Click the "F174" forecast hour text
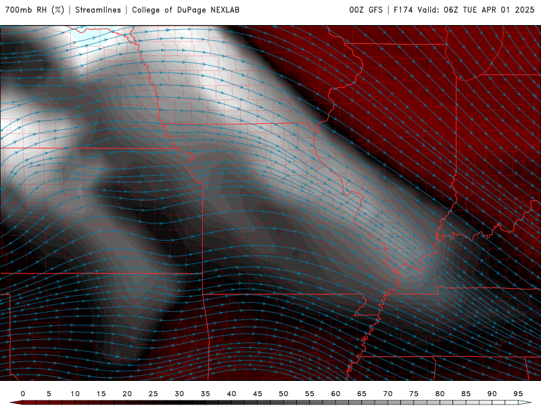 [x=403, y=10]
